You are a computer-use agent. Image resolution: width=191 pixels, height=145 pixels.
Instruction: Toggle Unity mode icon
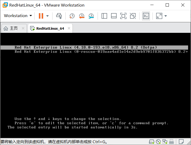133,16
